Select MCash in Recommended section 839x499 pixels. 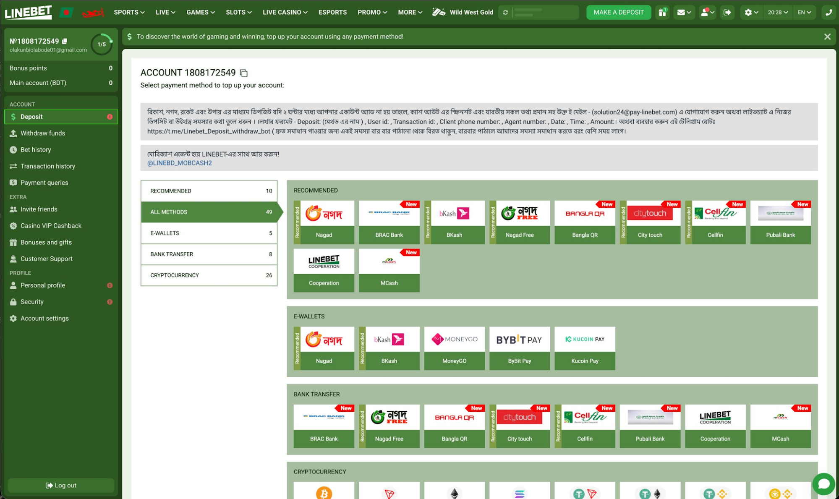(389, 270)
